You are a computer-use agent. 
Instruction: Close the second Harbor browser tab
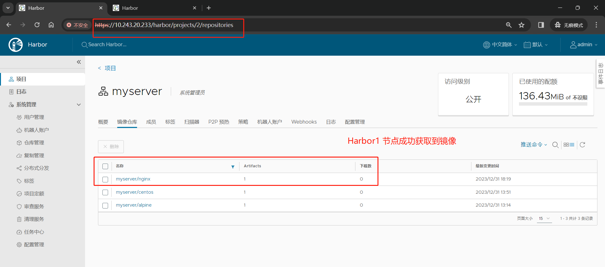point(194,8)
